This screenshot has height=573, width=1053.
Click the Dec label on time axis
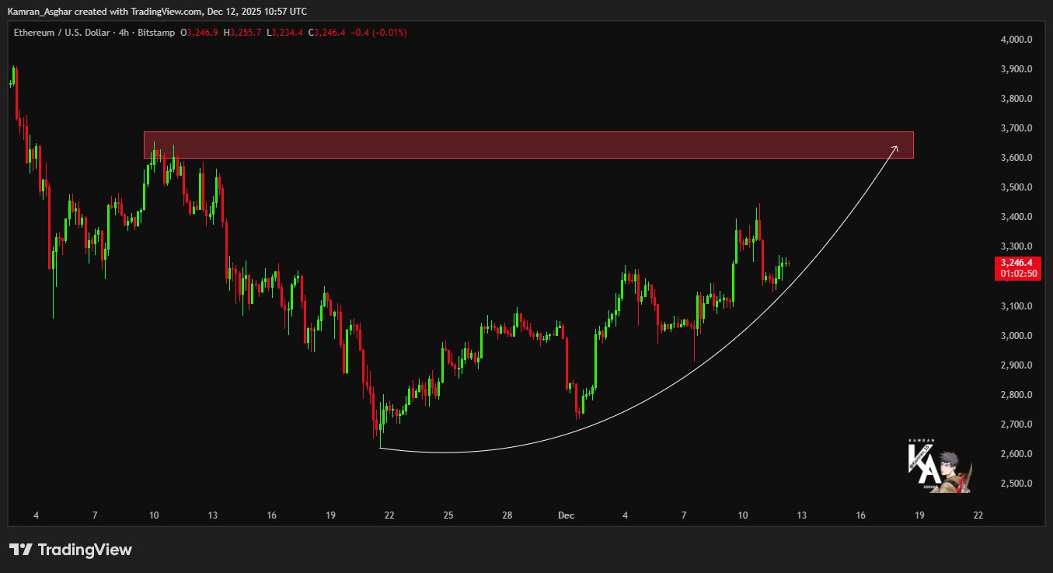tap(566, 515)
